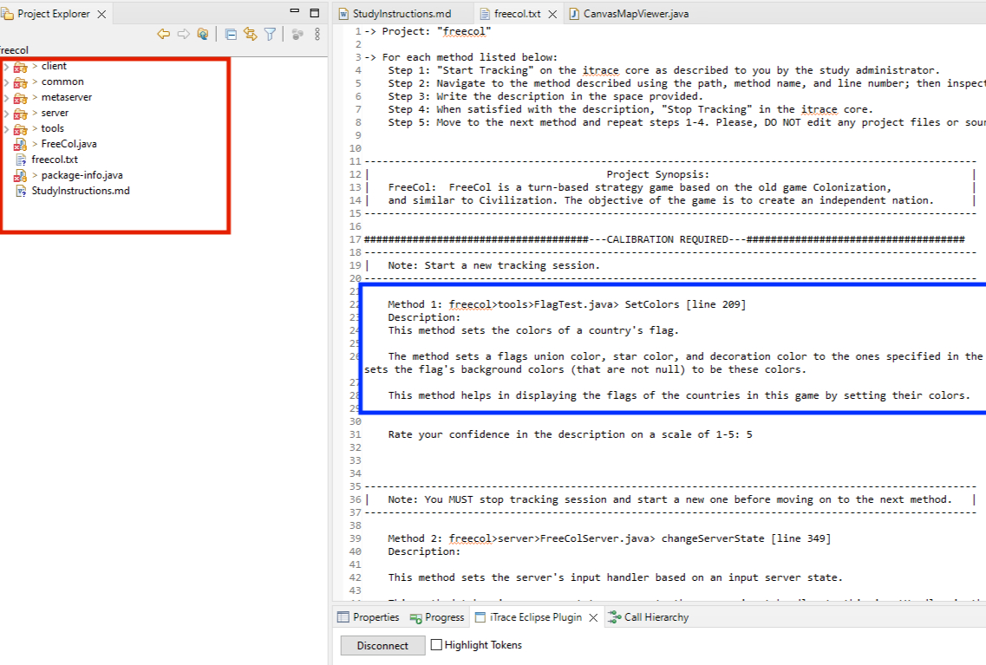Select freecol.txt in the tree
The width and height of the screenshot is (986, 665).
pos(55,160)
